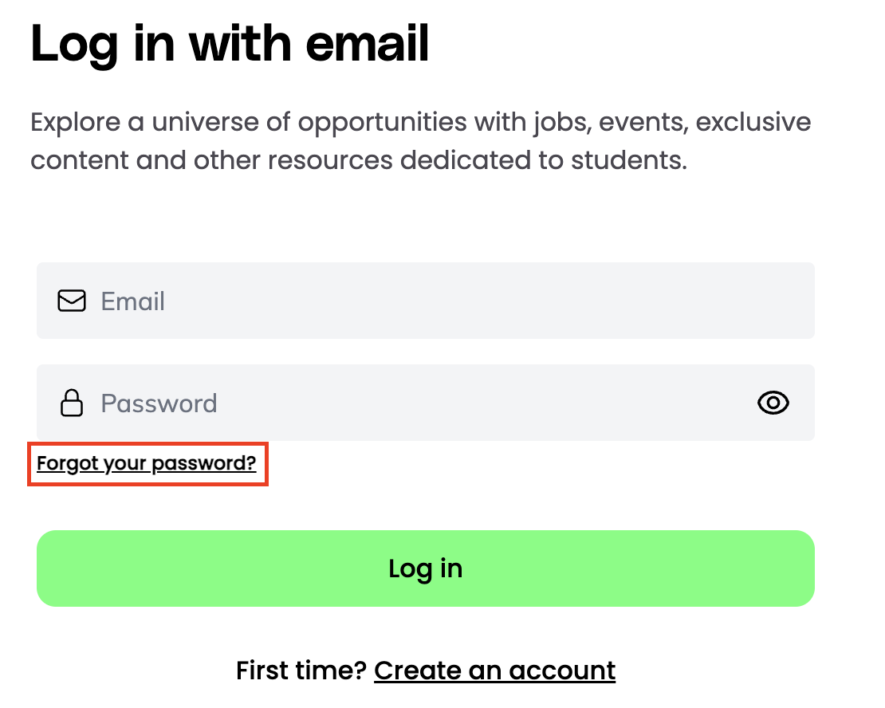Screen dimensions: 885x708
Task: Start signing up through Create an account
Action: click(494, 671)
